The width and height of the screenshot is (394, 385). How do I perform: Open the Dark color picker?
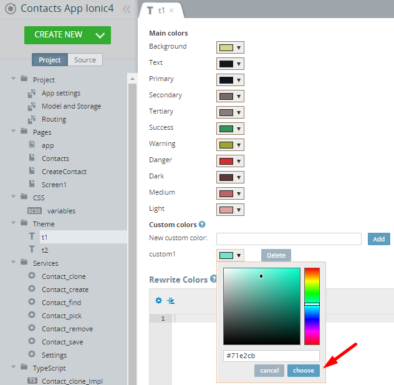[x=230, y=177]
